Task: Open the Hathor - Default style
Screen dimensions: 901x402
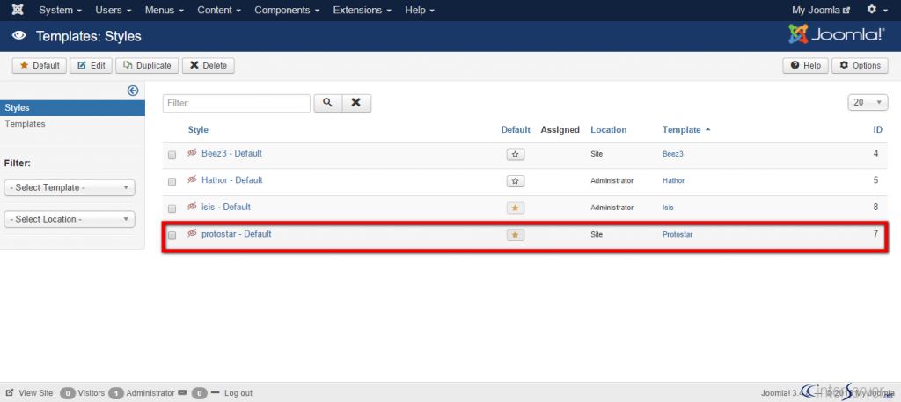Action: pyautogui.click(x=232, y=179)
